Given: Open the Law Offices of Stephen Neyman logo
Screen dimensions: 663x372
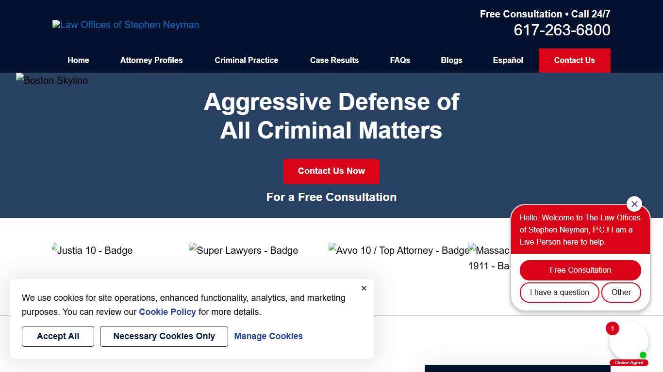Looking at the screenshot, I should pyautogui.click(x=125, y=25).
